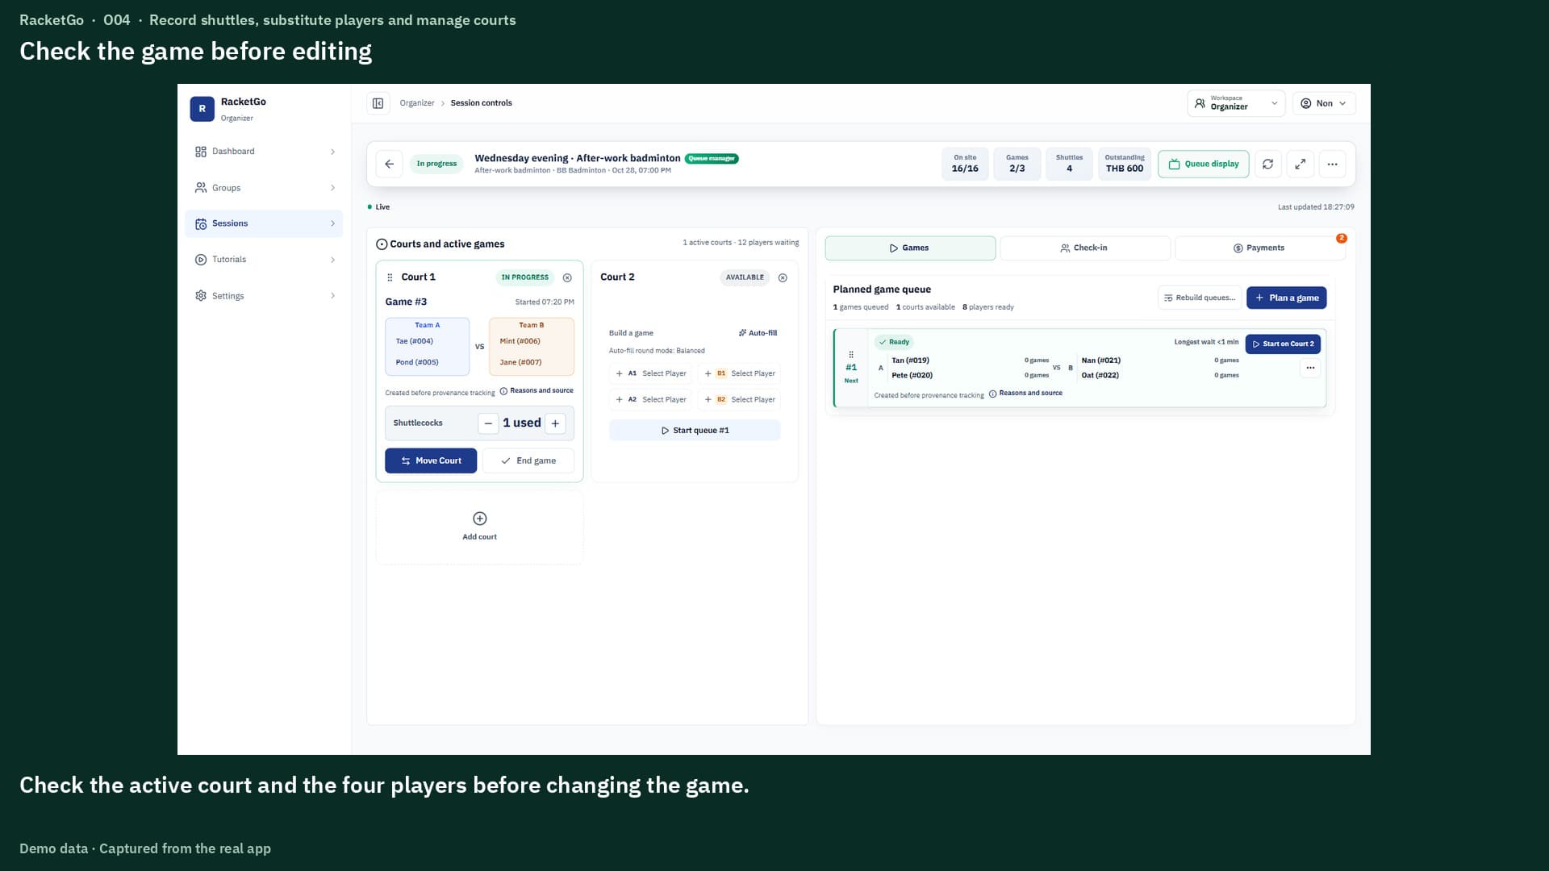Select player slot A1 on Court 2
The image size is (1549, 871).
tap(651, 373)
